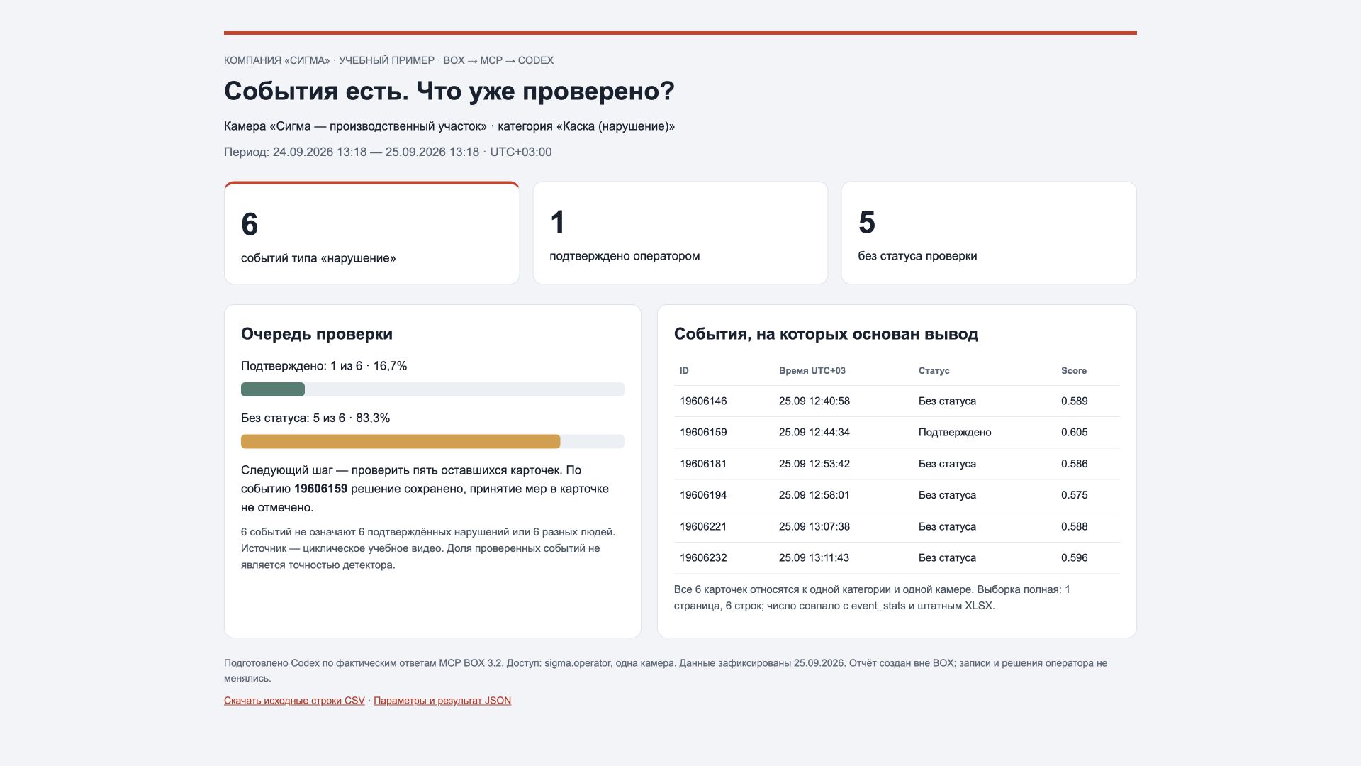Click the 'Score' column header
Screen dimensions: 1361x766
pos(1074,371)
